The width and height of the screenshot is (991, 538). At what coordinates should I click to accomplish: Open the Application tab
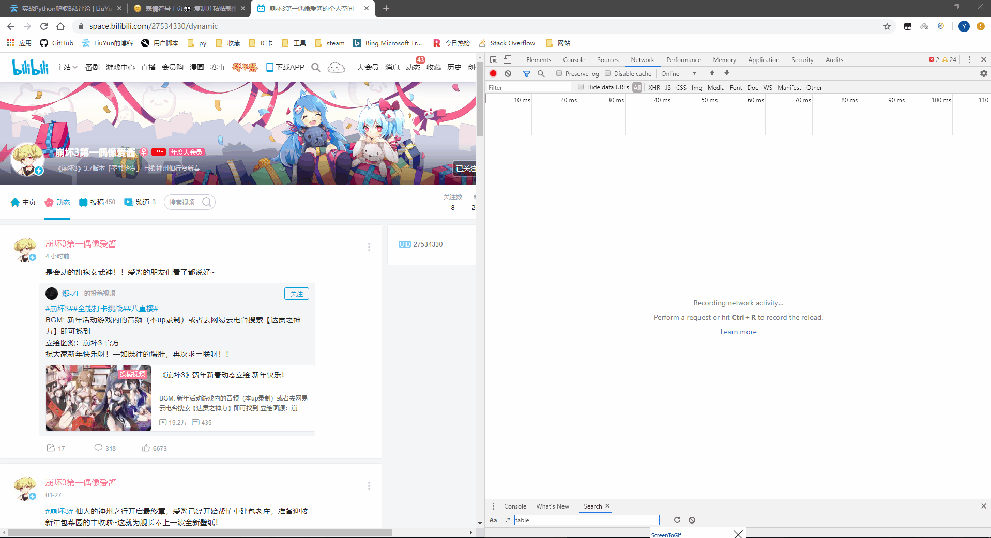click(764, 60)
